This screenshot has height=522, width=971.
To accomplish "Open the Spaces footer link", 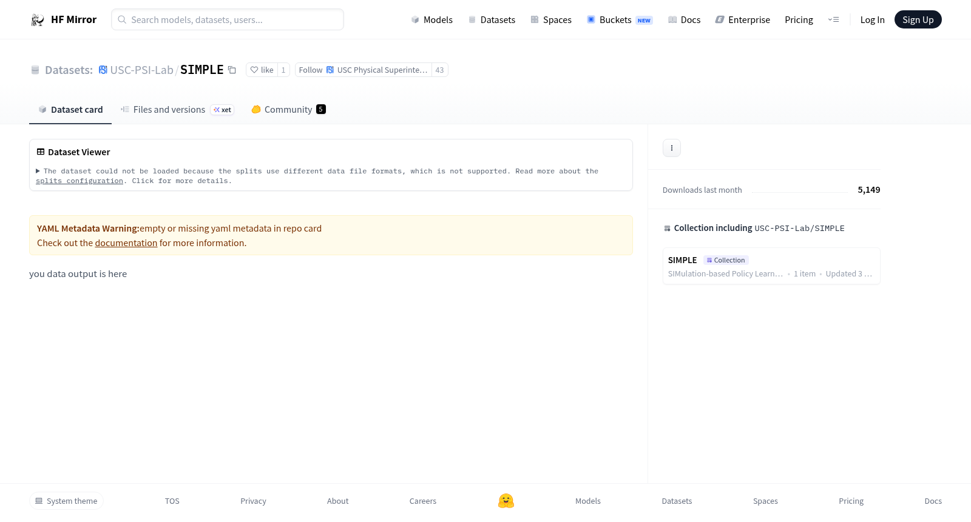I will (x=765, y=501).
